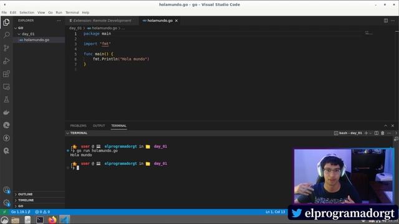Switch to the holamundo.go editor tab

(160, 21)
